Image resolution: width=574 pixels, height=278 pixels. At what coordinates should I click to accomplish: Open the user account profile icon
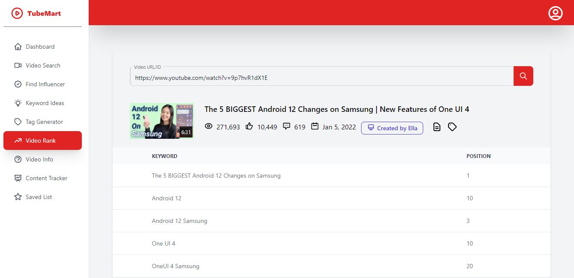pyautogui.click(x=556, y=13)
